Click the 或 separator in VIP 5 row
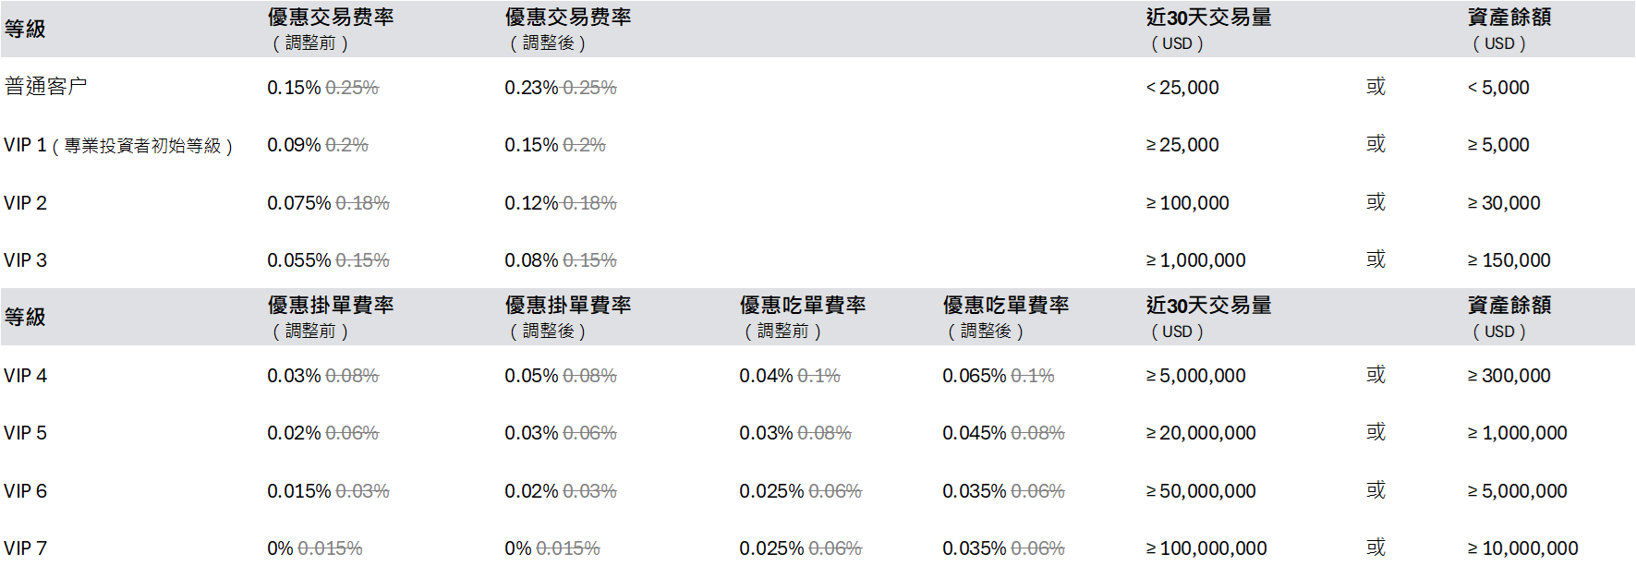The image size is (1636, 578). pyautogui.click(x=1376, y=432)
